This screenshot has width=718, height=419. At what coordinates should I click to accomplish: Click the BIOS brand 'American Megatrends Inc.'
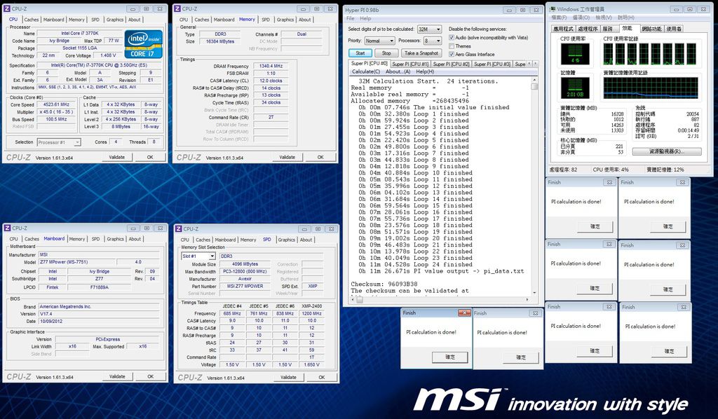[x=98, y=306]
